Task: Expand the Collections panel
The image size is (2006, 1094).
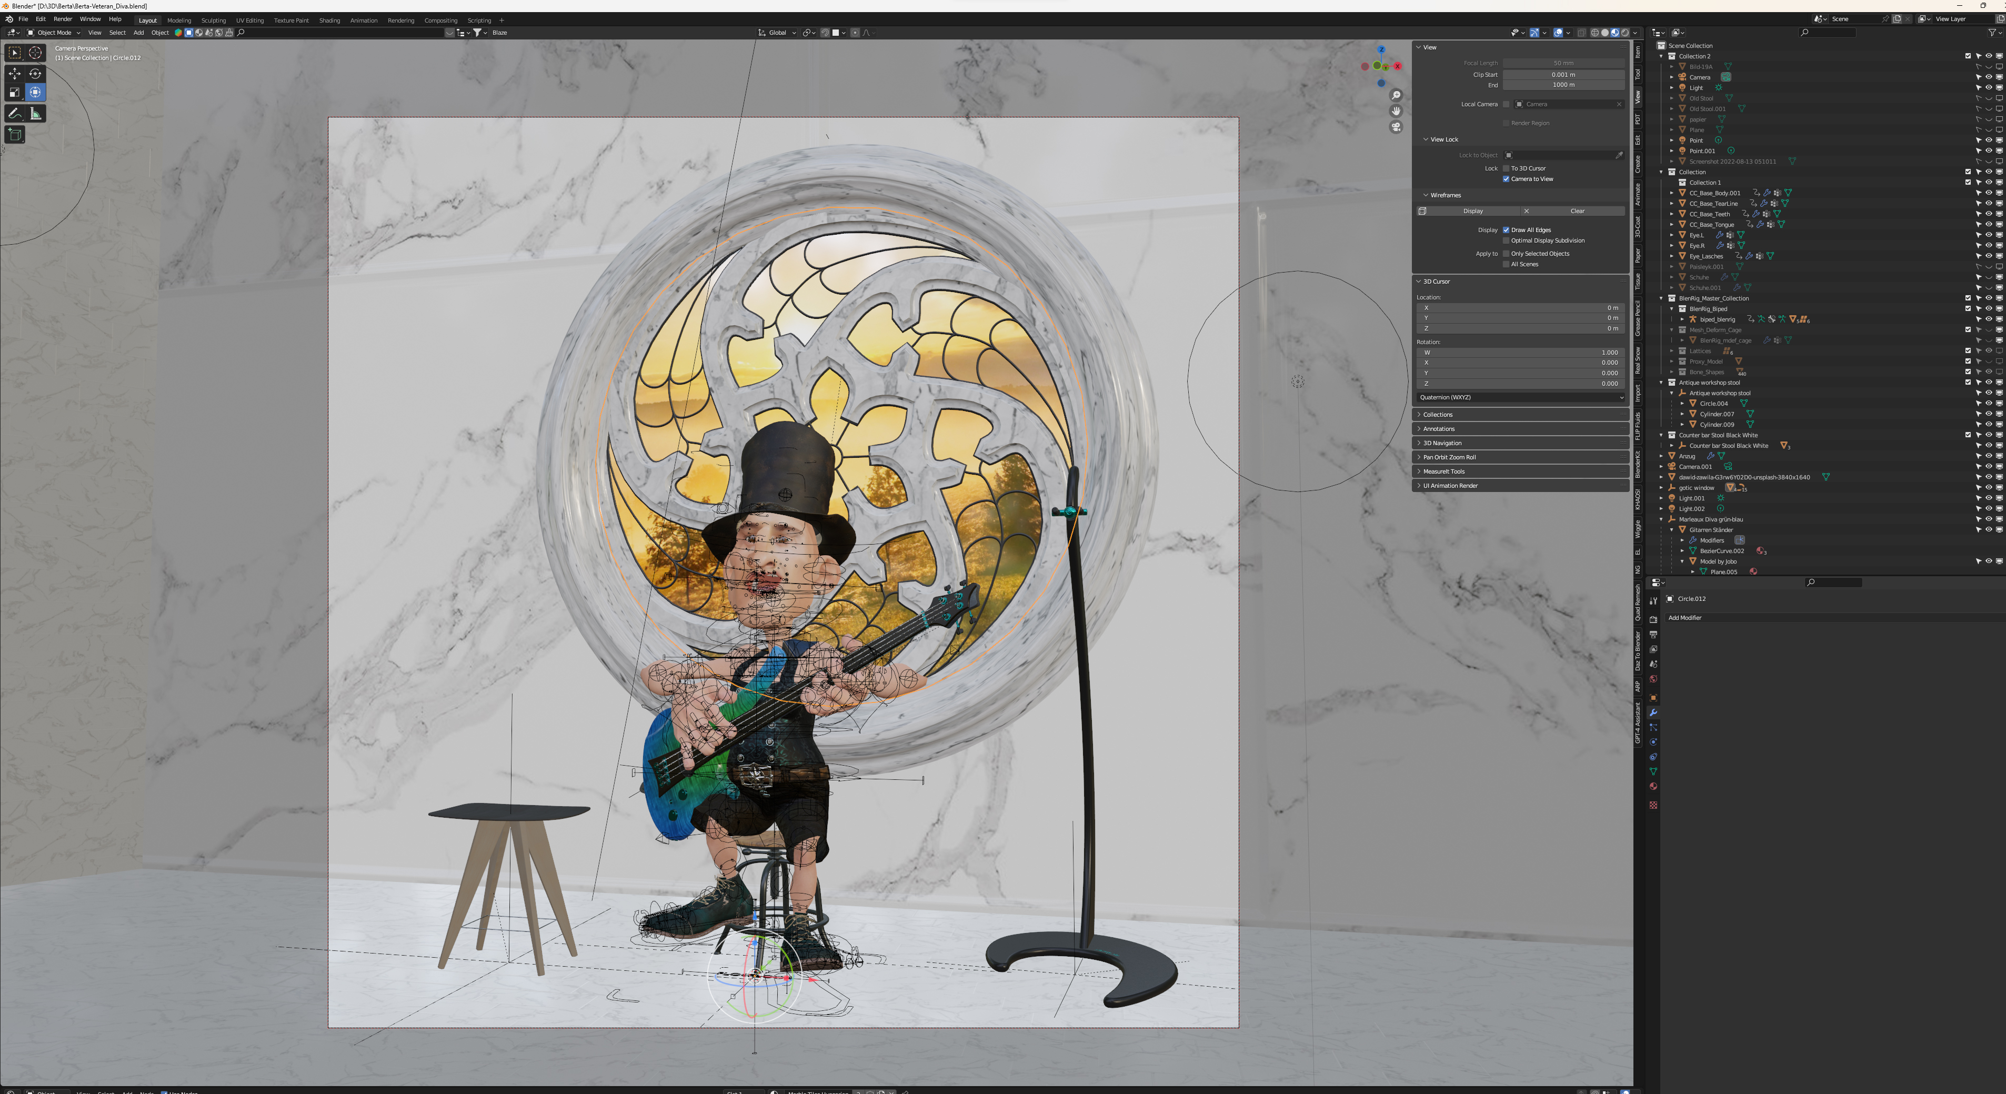Action: (1438, 415)
